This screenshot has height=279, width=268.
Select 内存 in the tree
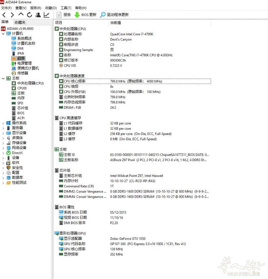(x=18, y=98)
